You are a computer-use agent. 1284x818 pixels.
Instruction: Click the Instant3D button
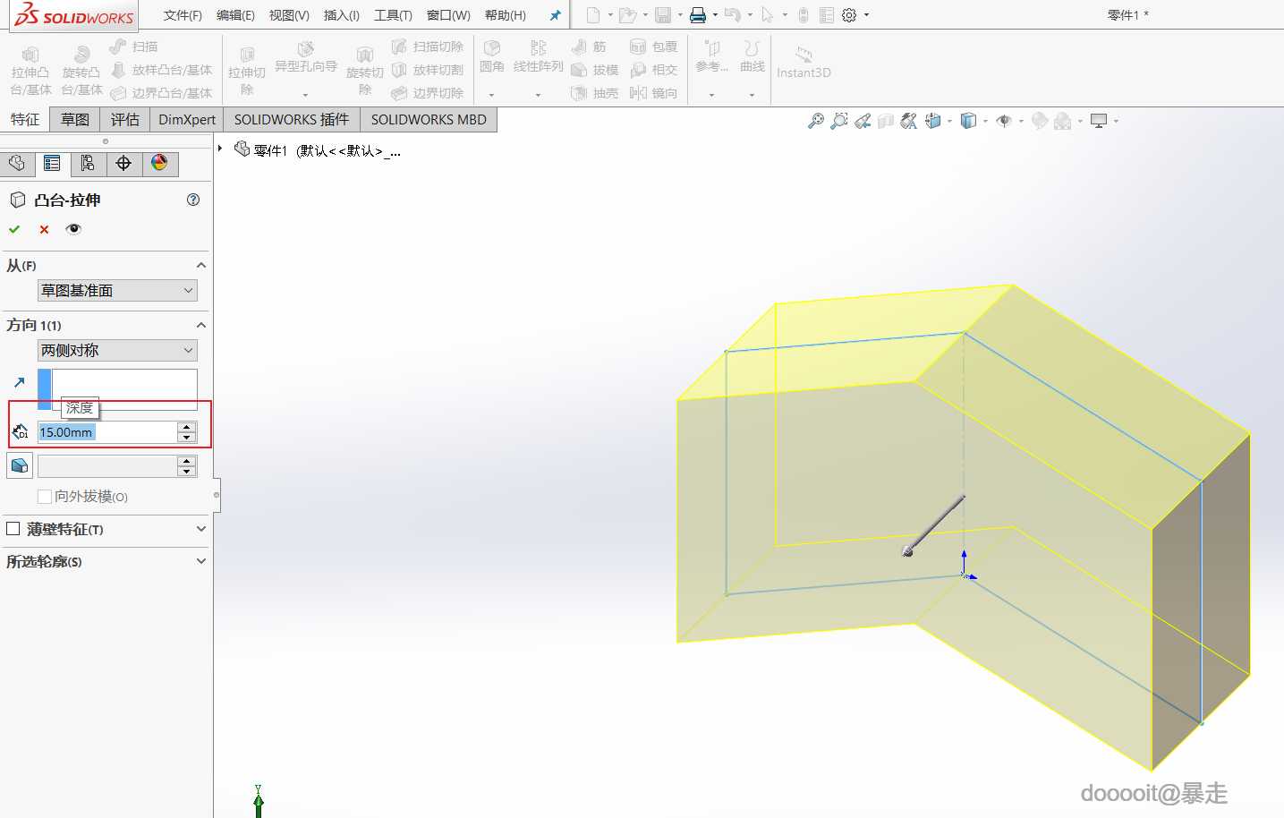point(804,64)
